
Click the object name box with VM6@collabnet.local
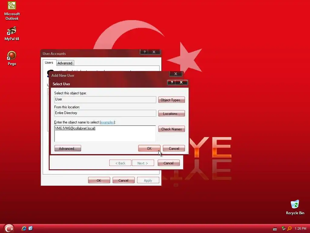[105, 133]
